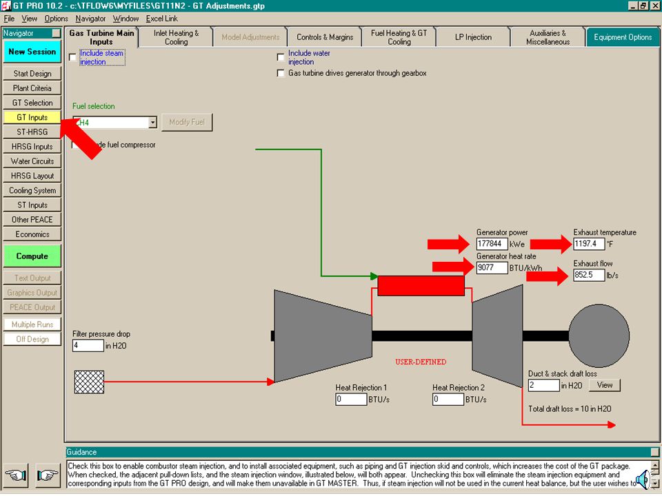The image size is (662, 496).
Task: Toggle the Navigator panel header box
Action: 56,33
